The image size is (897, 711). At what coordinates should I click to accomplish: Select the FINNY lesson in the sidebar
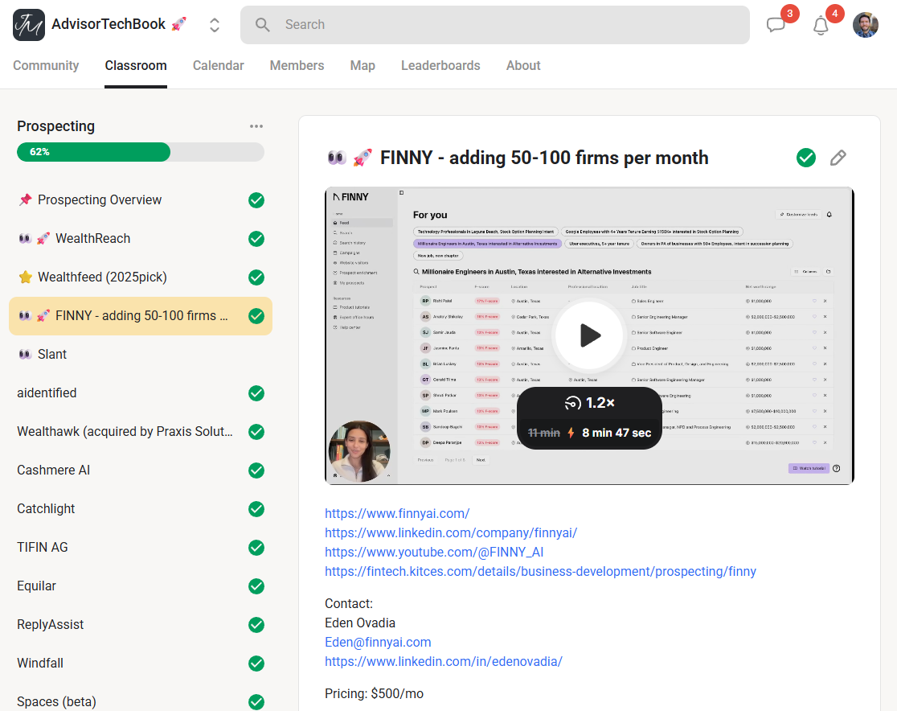point(141,316)
